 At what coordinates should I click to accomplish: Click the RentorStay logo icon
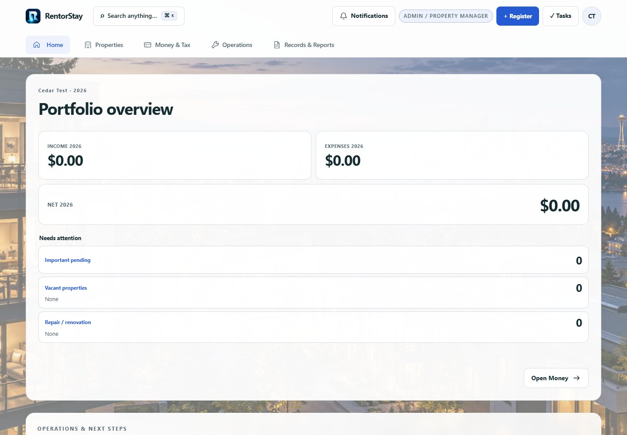pyautogui.click(x=33, y=16)
